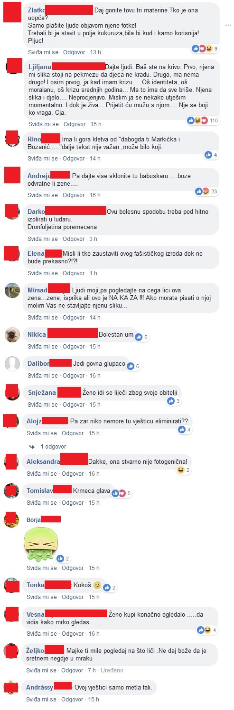Reply to Alojz's comment via Odgovor
The image size is (234, 710).
point(74,433)
